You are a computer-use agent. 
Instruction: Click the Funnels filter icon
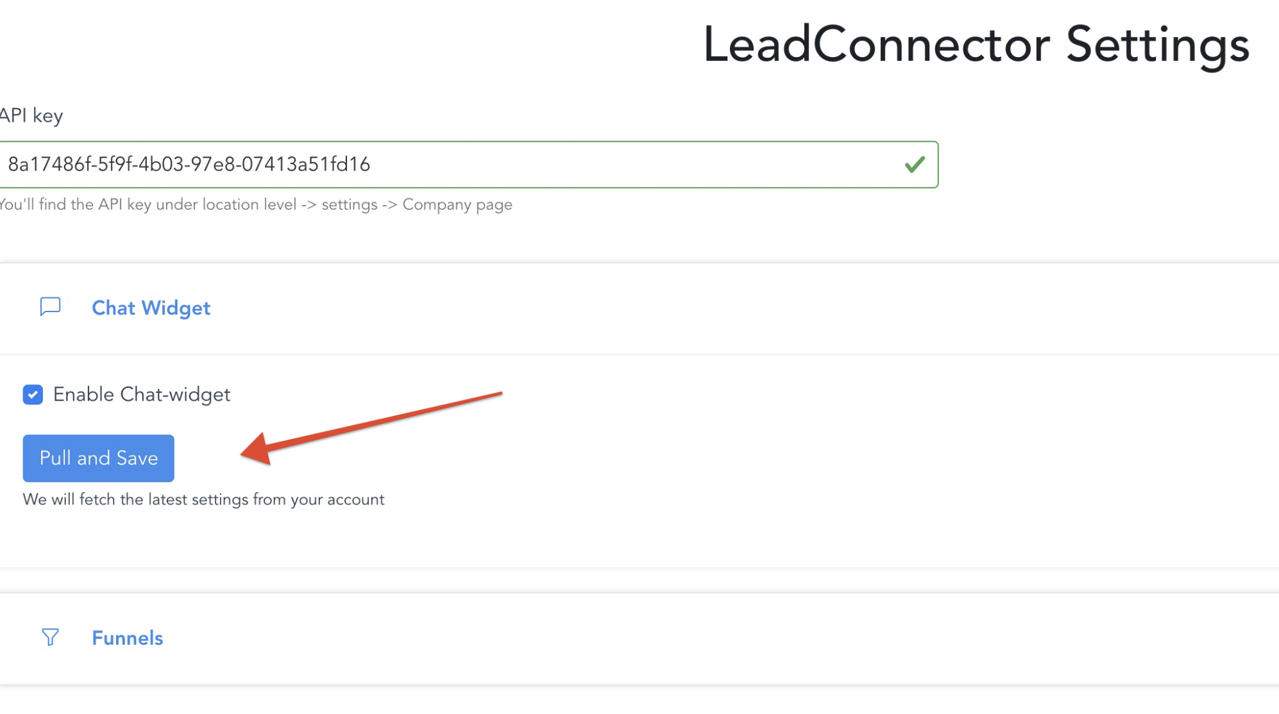[50, 637]
